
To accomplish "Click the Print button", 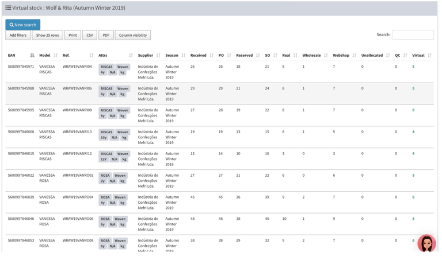I will pos(73,36).
